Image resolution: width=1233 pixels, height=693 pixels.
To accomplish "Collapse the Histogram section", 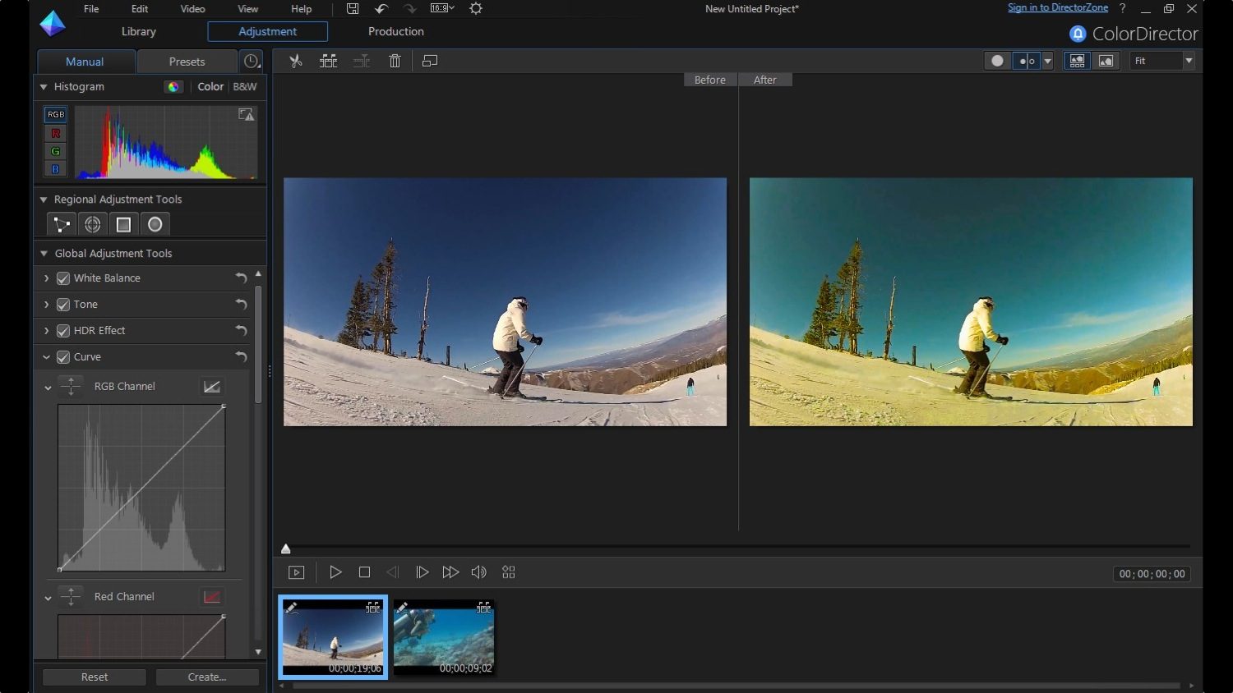I will pyautogui.click(x=44, y=87).
